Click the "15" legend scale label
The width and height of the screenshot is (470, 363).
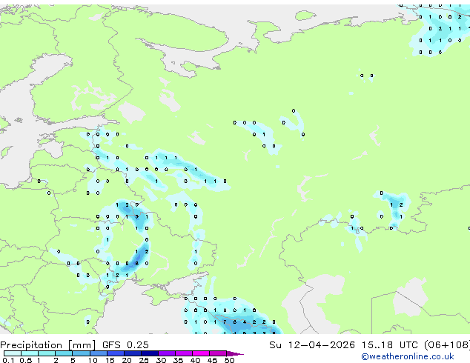click(x=110, y=360)
